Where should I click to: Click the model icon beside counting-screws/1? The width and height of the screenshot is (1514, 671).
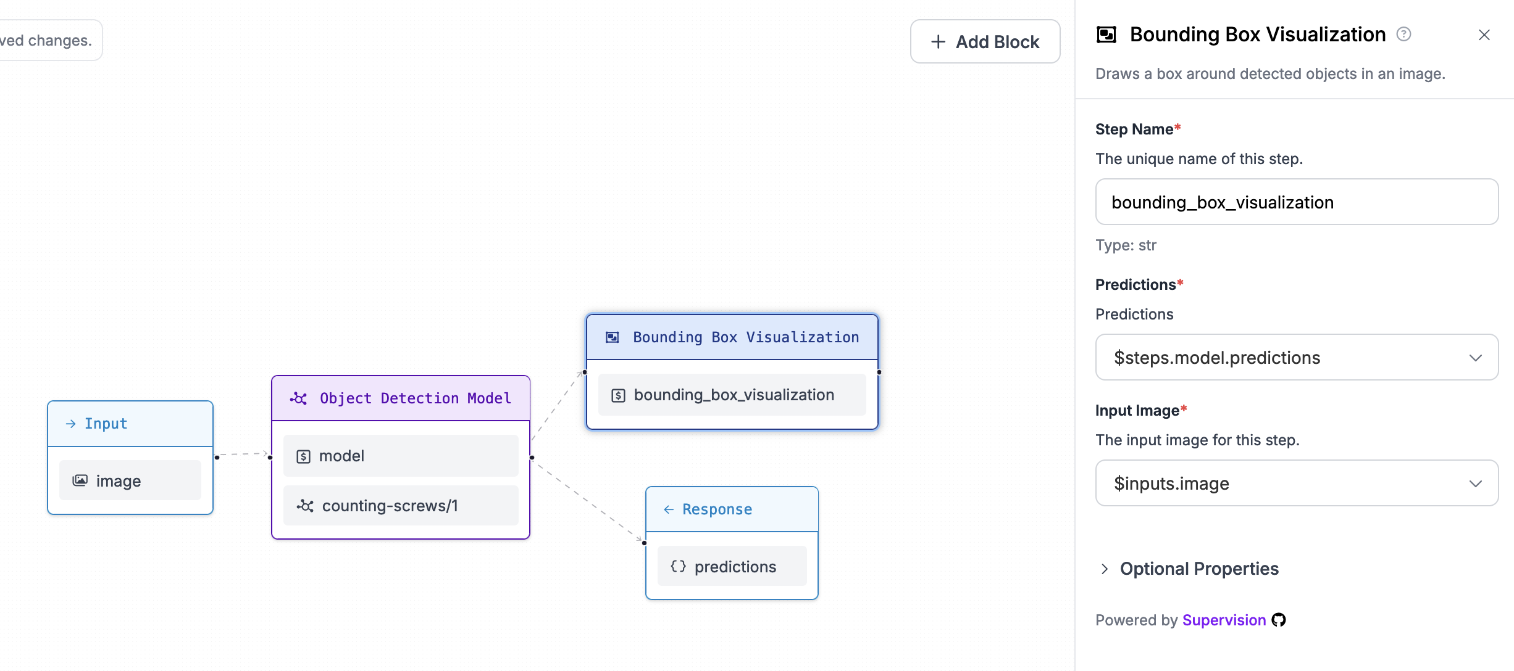[305, 506]
